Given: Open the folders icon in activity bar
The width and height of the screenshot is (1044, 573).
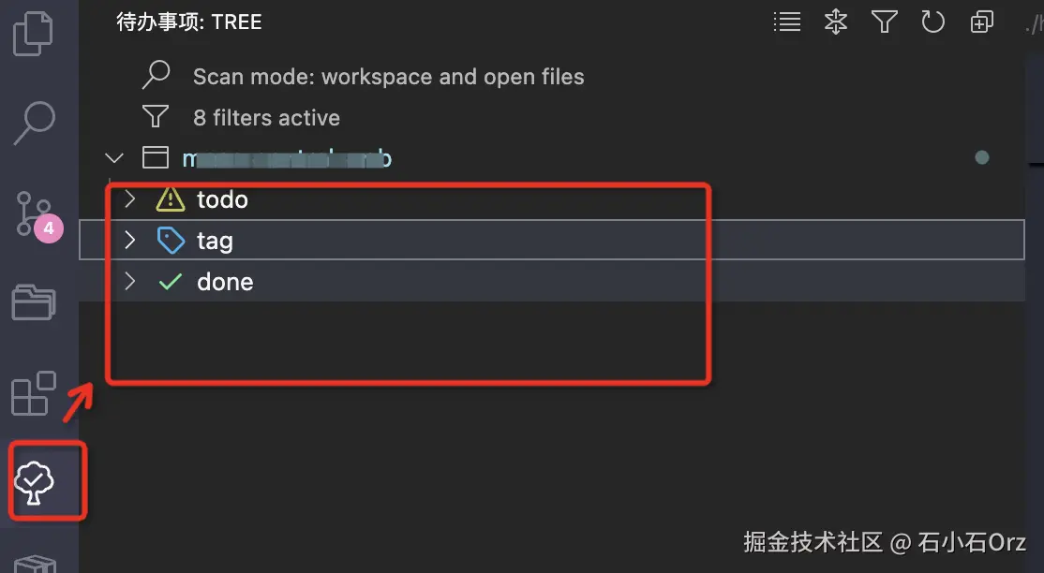Looking at the screenshot, I should [34, 302].
